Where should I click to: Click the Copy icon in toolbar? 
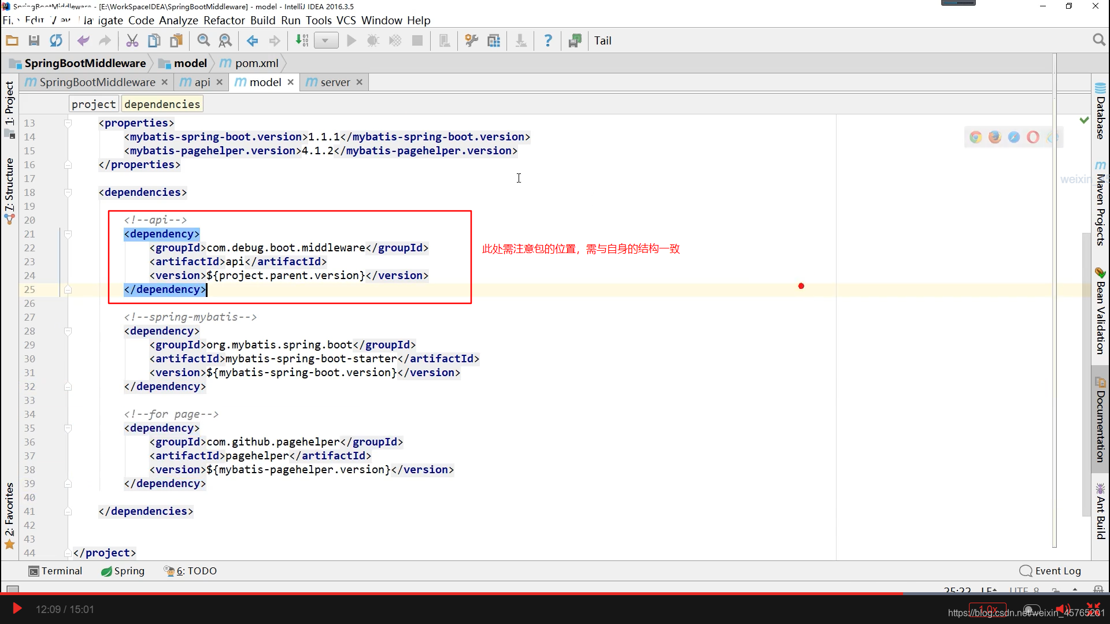click(x=154, y=40)
